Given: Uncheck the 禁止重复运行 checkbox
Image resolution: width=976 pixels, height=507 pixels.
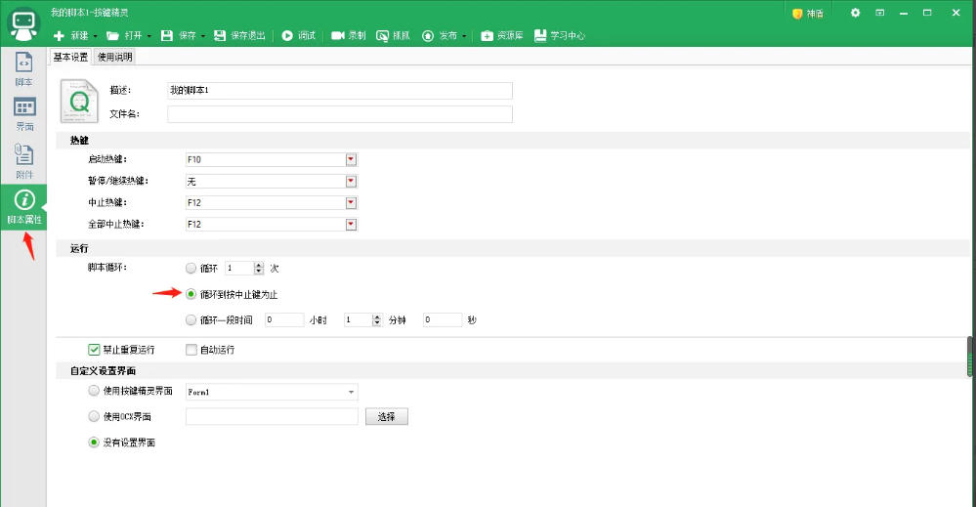Looking at the screenshot, I should [94, 349].
